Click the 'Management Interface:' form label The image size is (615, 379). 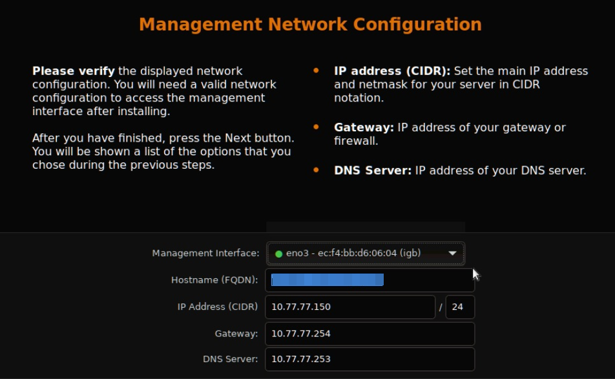point(205,254)
